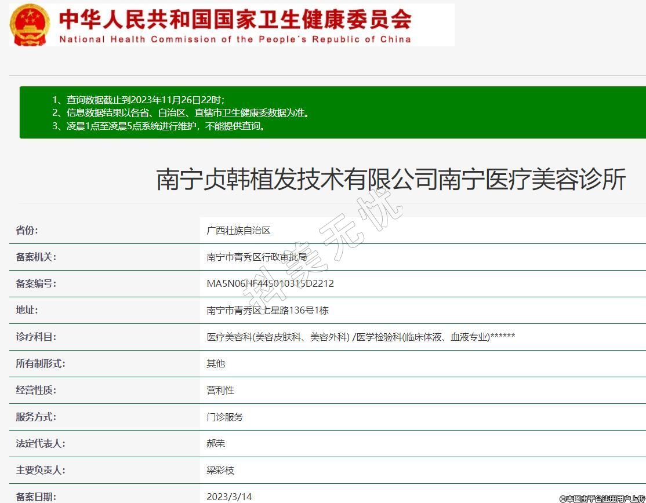
Task: Select the 省份 value 广西壮族自治区
Action: click(238, 231)
